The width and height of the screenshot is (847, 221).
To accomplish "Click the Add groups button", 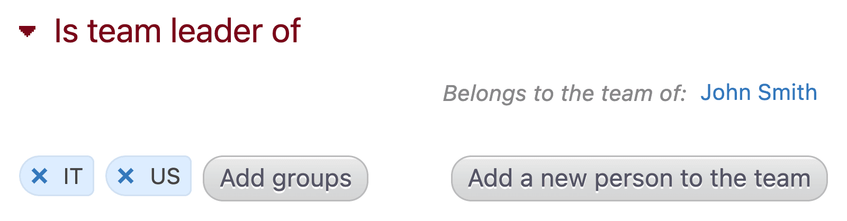I will tap(285, 178).
